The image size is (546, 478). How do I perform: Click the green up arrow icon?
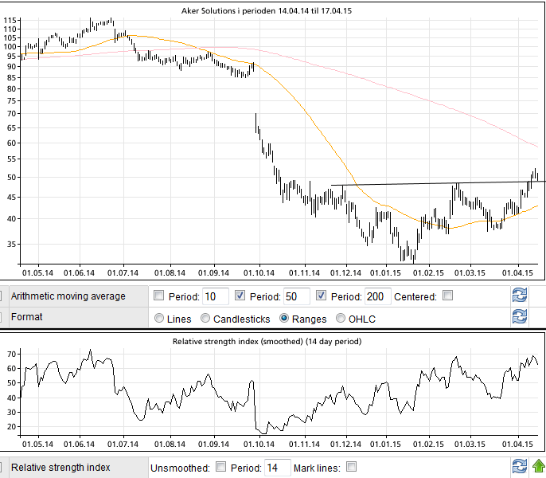click(x=538, y=467)
